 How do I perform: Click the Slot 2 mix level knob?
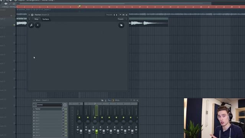pos(63,112)
